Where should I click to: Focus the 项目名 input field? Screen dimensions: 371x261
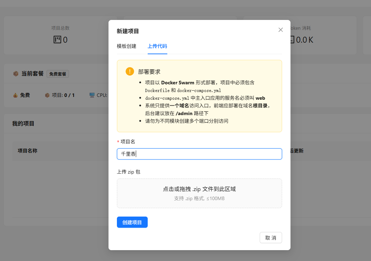tap(199, 154)
